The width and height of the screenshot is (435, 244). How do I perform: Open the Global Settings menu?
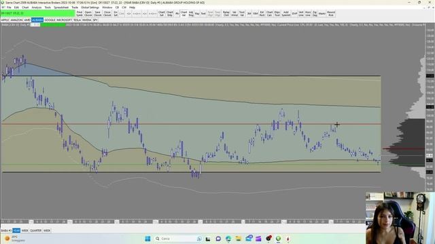pos(90,7)
